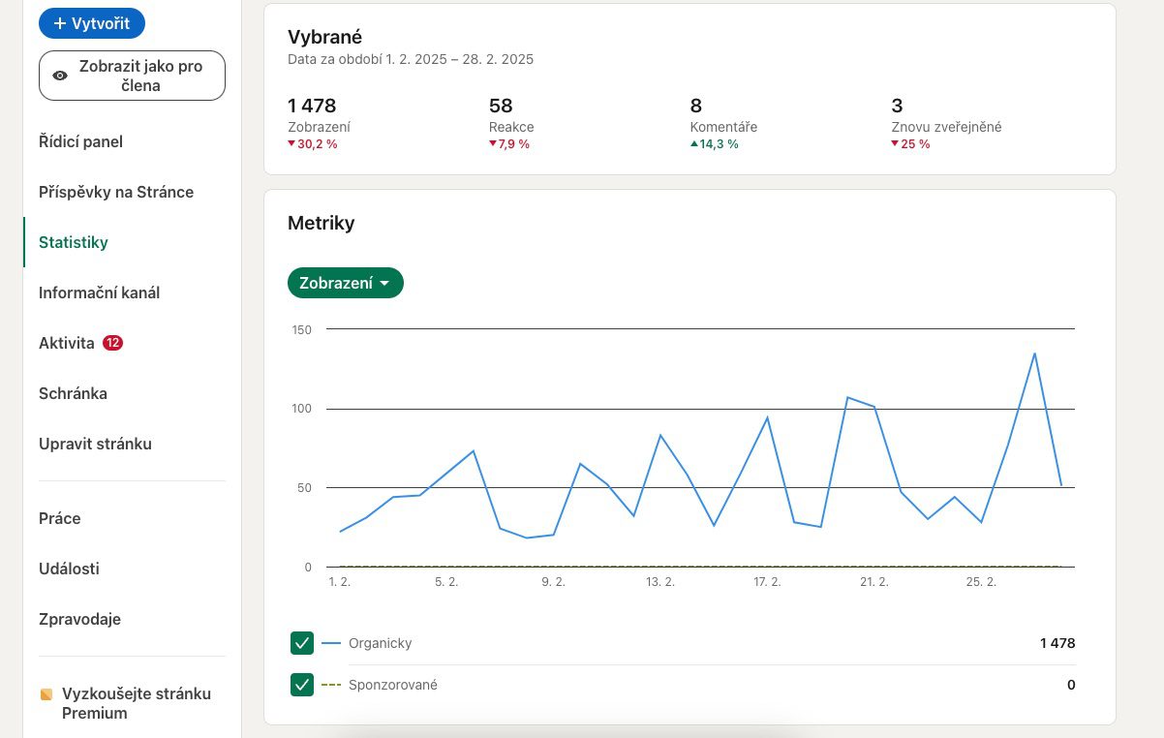Click the chart peak near end of February
The image size is (1164, 738).
pyautogui.click(x=1034, y=354)
